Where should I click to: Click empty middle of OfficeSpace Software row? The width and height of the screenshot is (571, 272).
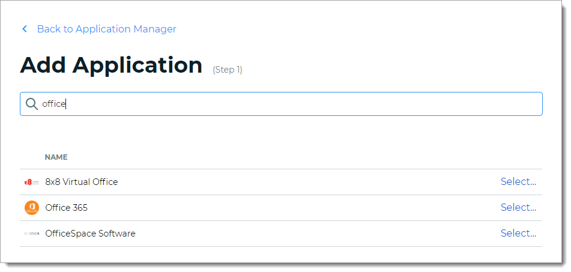coord(300,234)
